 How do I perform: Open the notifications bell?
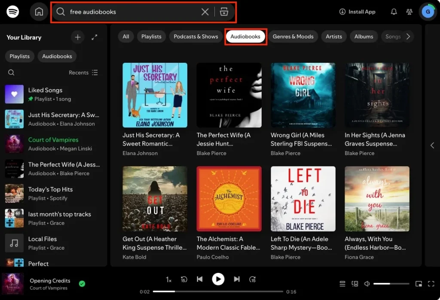click(394, 12)
